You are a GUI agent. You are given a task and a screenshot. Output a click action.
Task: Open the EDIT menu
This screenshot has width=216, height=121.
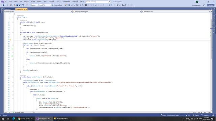11,2
